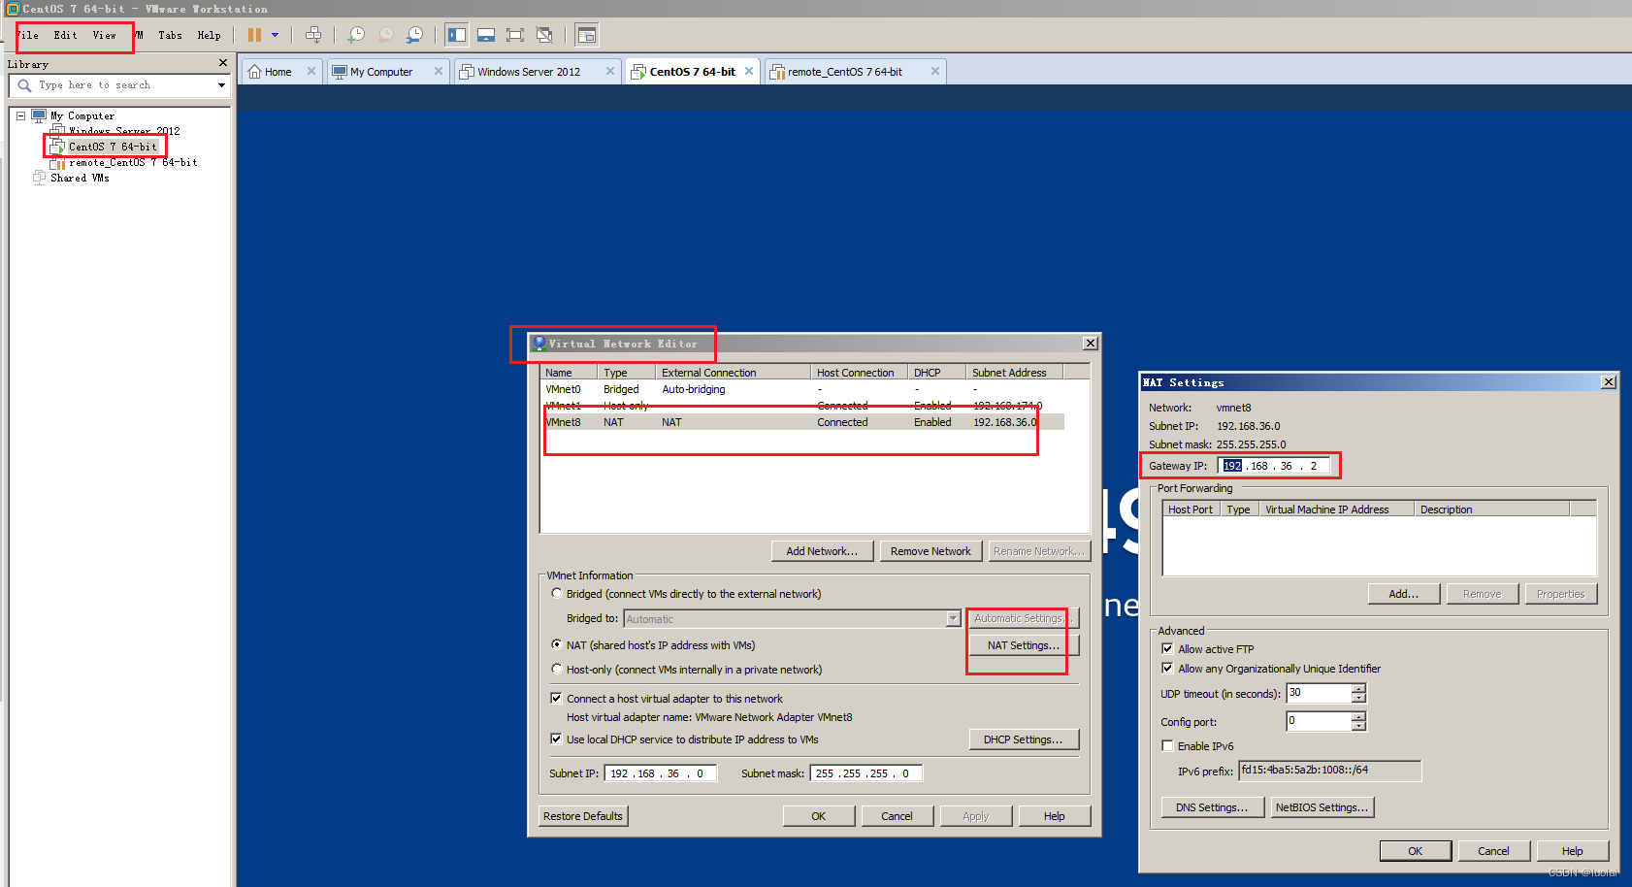This screenshot has height=887, width=1632.
Task: Toggle Allow any Organizationally Unique Identifier
Action: pos(1167,668)
